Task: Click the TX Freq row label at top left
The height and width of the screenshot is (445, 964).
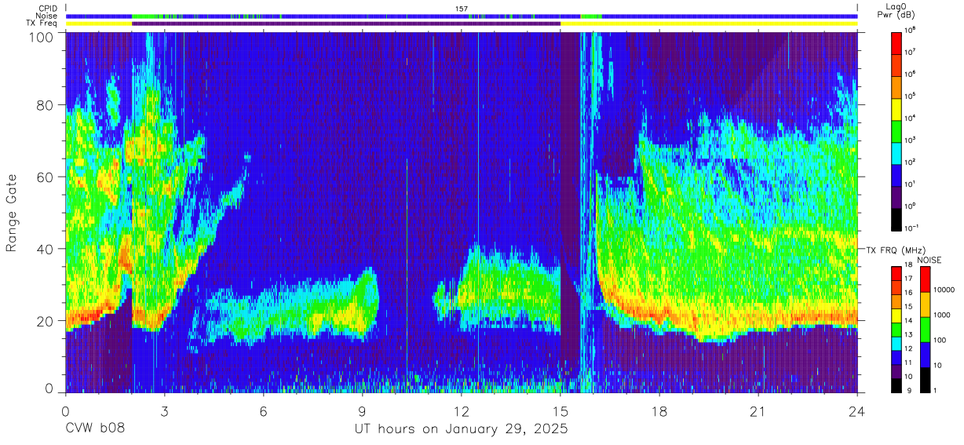Action: point(42,24)
